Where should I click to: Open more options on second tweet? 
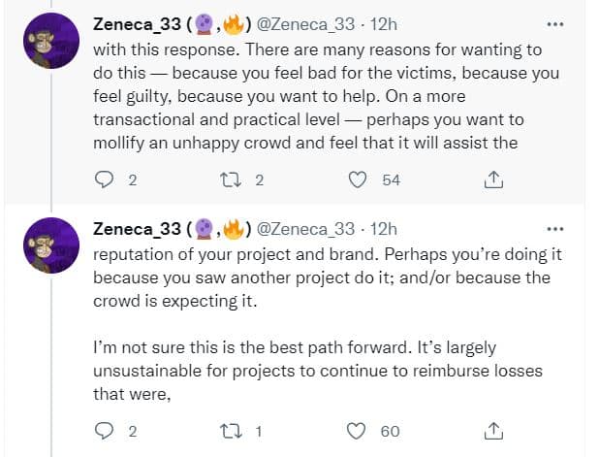tap(555, 229)
